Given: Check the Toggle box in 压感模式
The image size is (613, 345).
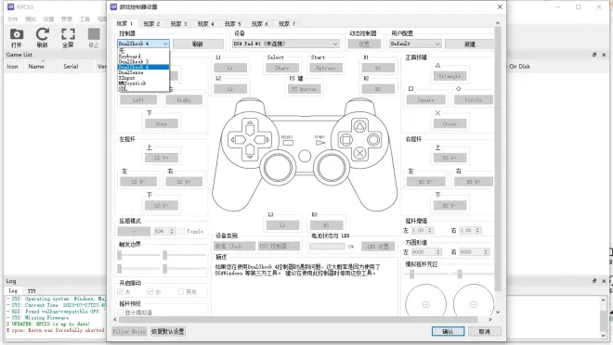Looking at the screenshot, I should point(182,231).
